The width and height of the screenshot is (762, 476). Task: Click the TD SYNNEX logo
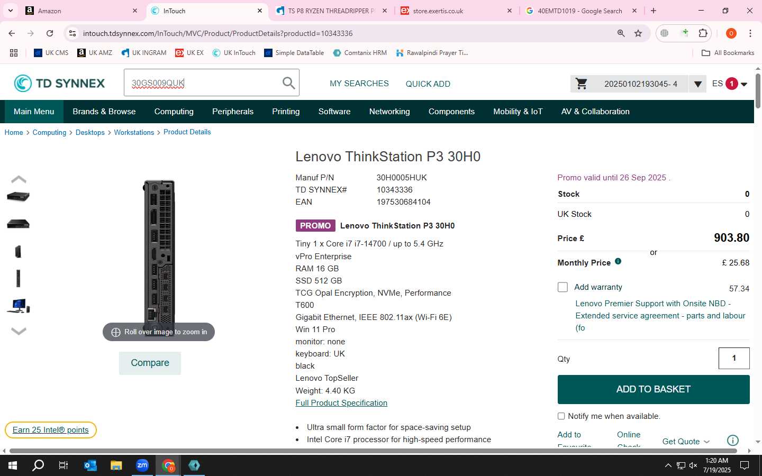coord(59,83)
